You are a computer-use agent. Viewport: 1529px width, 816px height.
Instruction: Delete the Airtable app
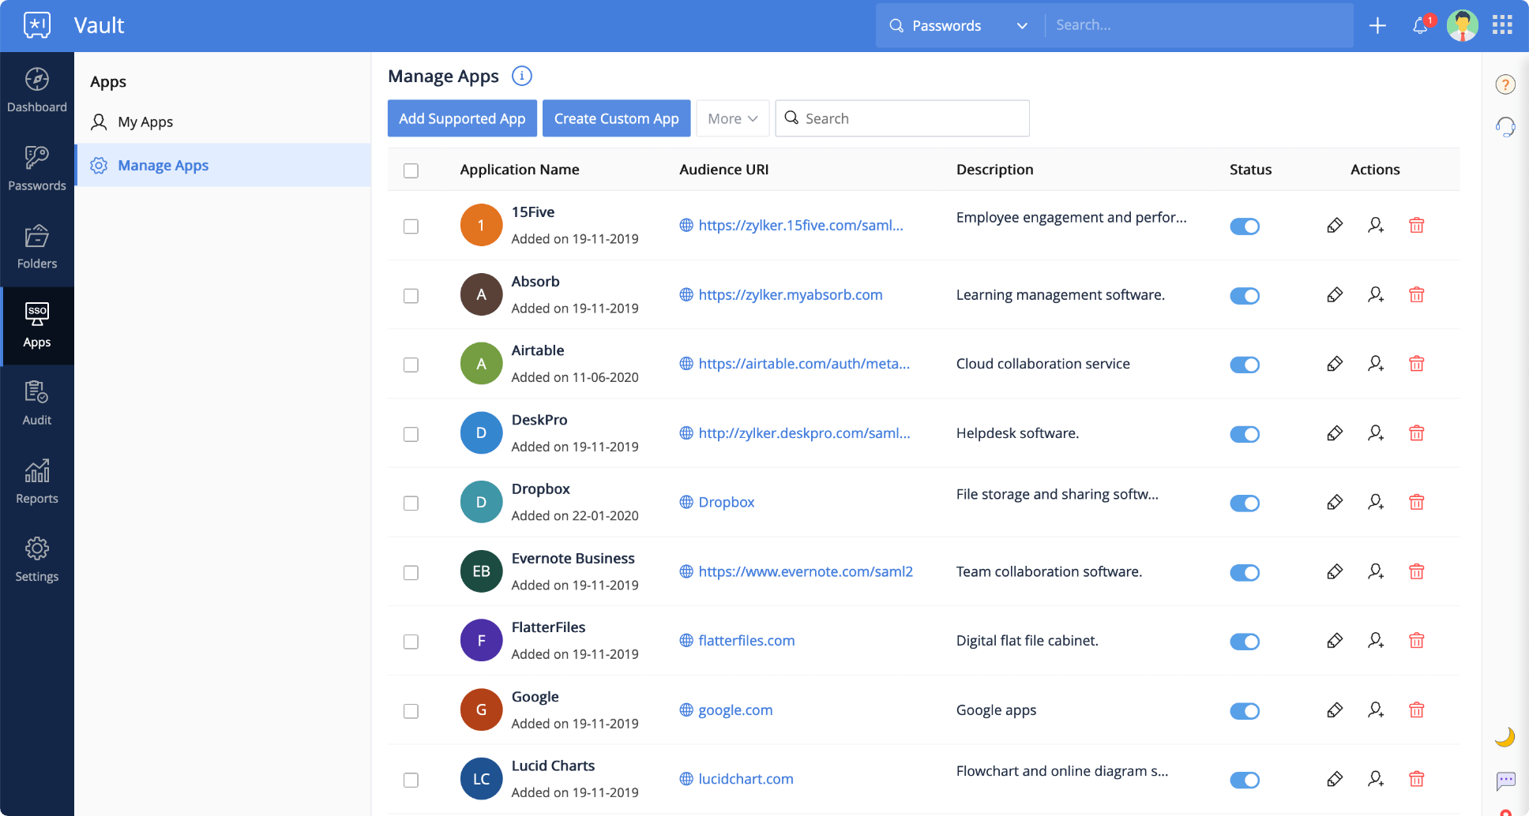click(1417, 364)
